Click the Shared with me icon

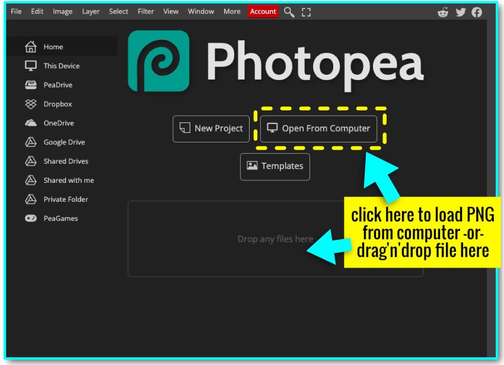point(31,180)
